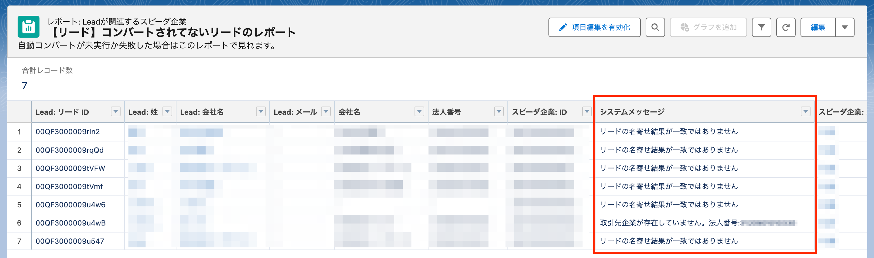Click the グラフを追加 button
Image resolution: width=874 pixels, height=258 pixels.
(x=708, y=27)
